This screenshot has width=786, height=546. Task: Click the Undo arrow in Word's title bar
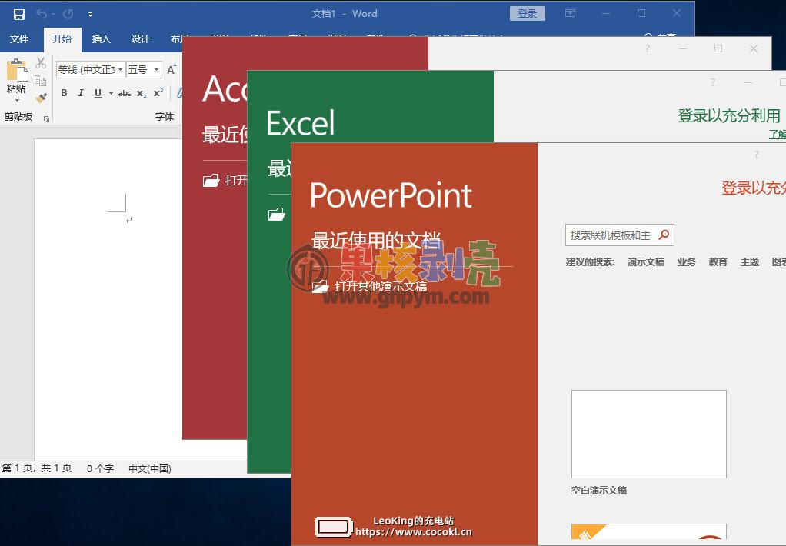pos(41,14)
